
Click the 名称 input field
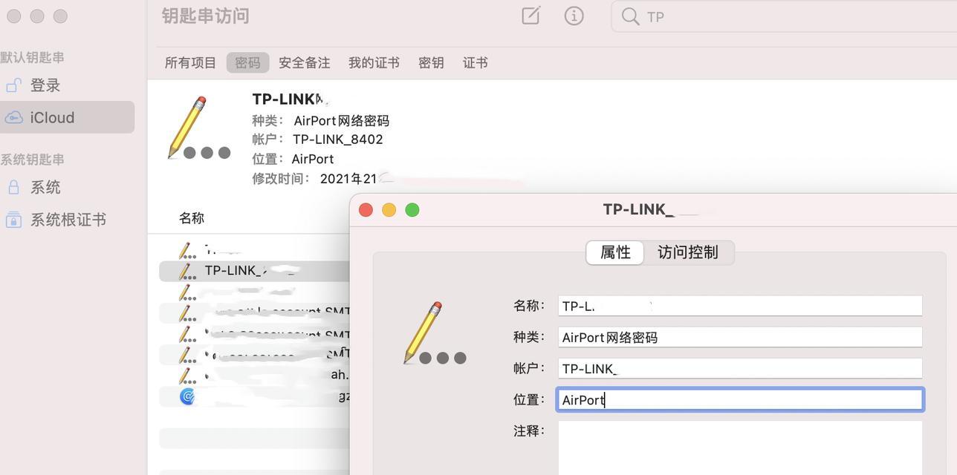click(740, 306)
